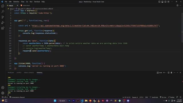Maximize the panel with the chevron up

coord(177,73)
